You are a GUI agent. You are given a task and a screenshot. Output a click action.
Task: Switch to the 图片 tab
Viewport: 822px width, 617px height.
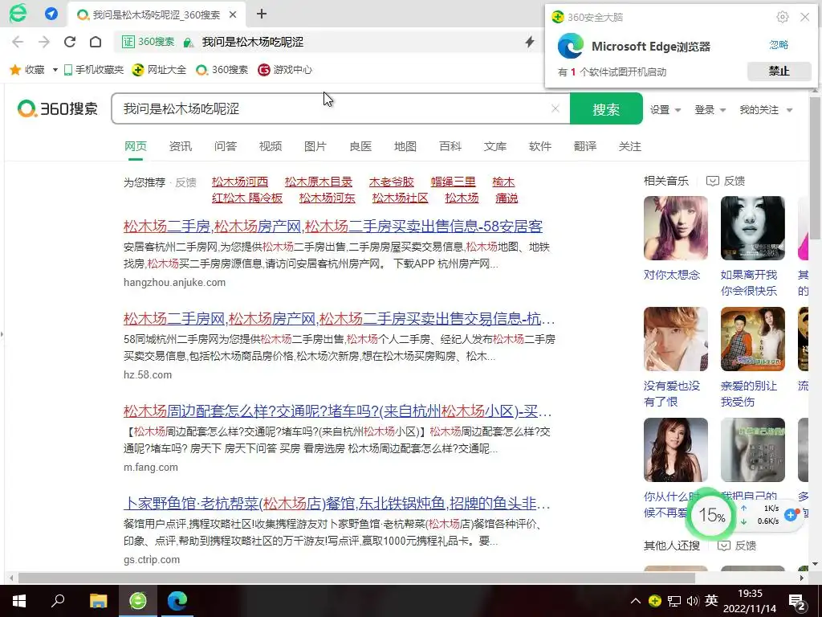315,146
